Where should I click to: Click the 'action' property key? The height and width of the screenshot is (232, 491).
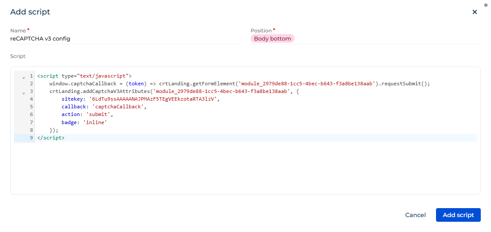tap(71, 114)
